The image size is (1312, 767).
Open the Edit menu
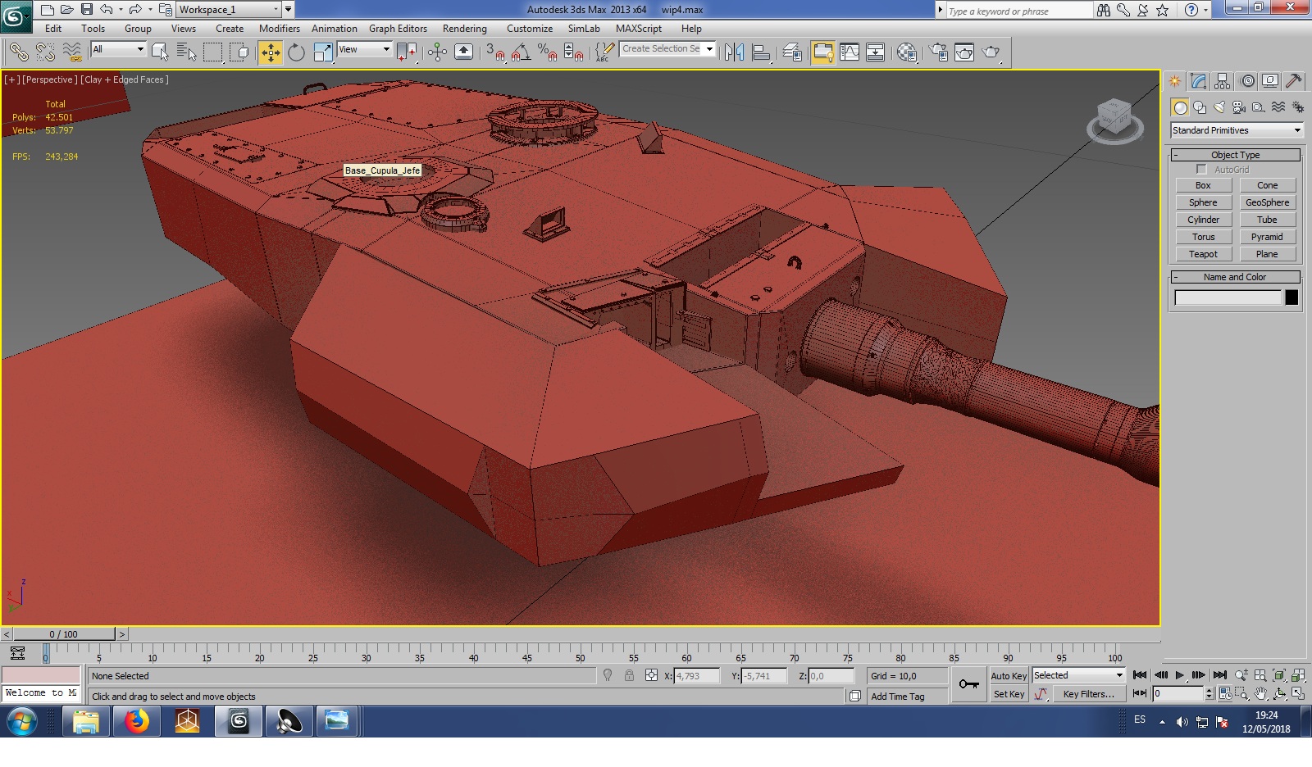pos(53,29)
